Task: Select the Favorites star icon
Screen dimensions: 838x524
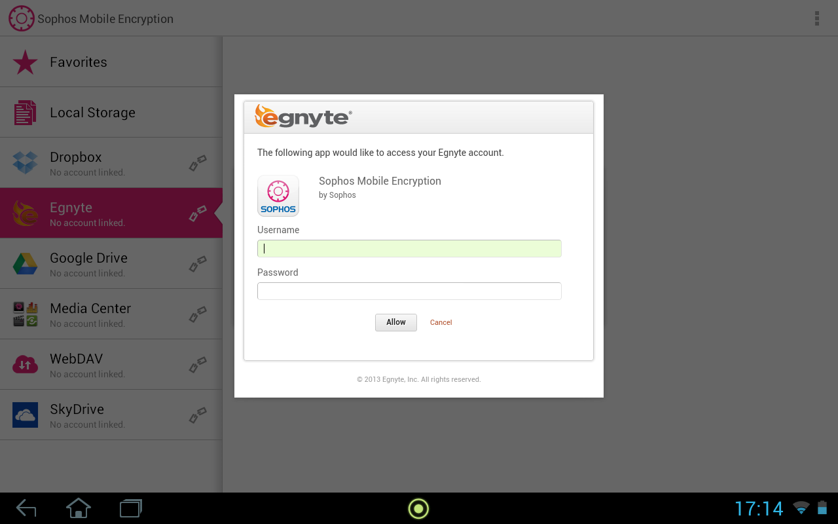Action: coord(25,62)
